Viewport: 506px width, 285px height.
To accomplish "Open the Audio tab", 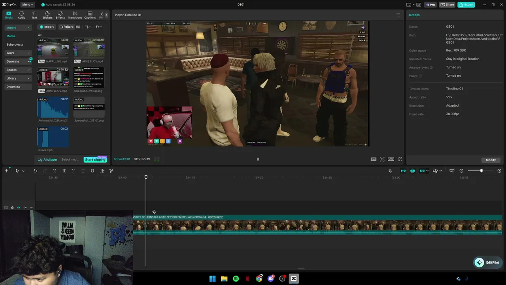I will [21, 15].
